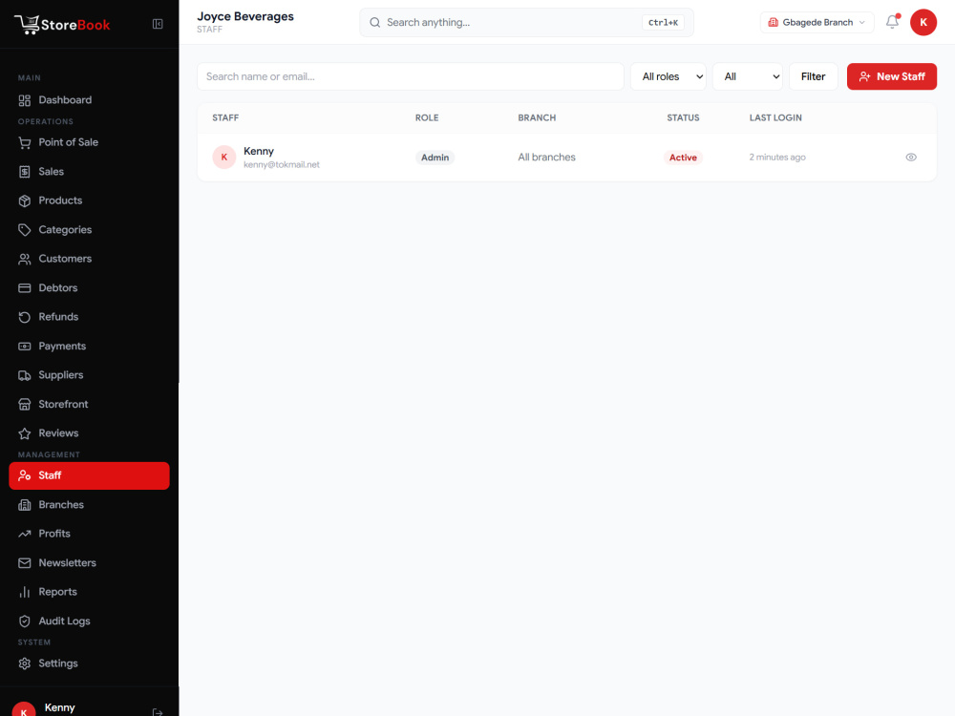Click the Sales receipt icon
The height and width of the screenshot is (716, 955).
tap(25, 172)
